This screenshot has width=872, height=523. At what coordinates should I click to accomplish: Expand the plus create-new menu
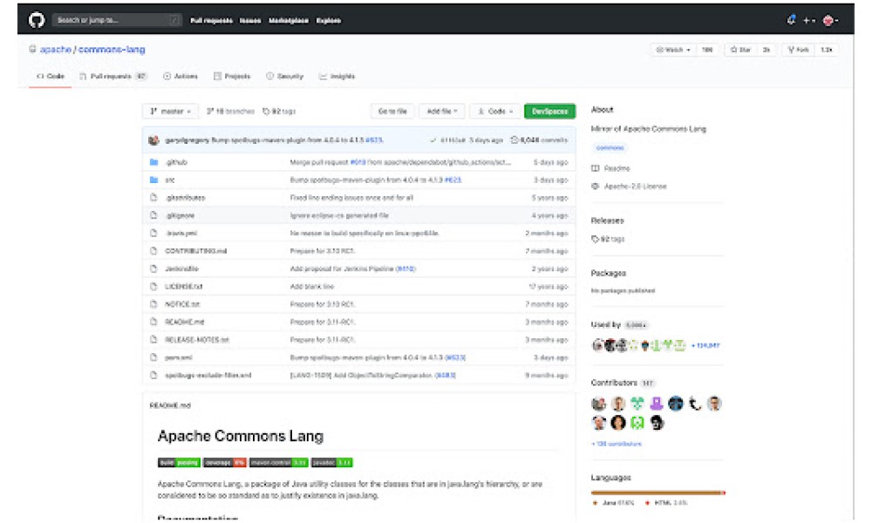point(808,21)
